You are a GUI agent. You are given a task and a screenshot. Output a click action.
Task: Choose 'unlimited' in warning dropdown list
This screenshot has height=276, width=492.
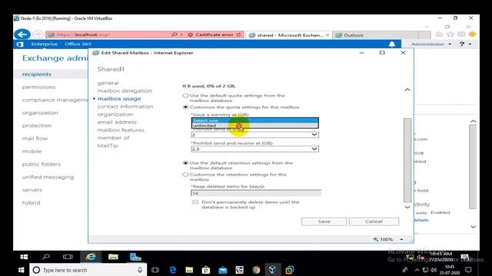(254, 126)
